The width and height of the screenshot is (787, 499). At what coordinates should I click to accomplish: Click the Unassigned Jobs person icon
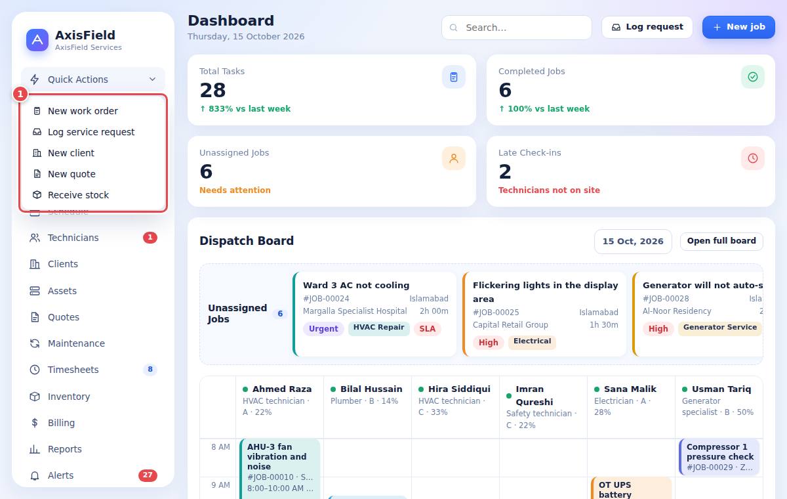(454, 158)
